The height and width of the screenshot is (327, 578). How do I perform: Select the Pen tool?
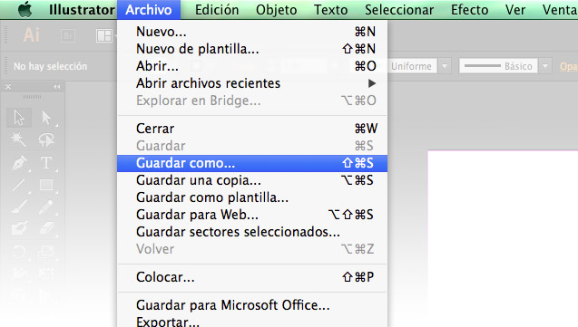click(x=19, y=162)
